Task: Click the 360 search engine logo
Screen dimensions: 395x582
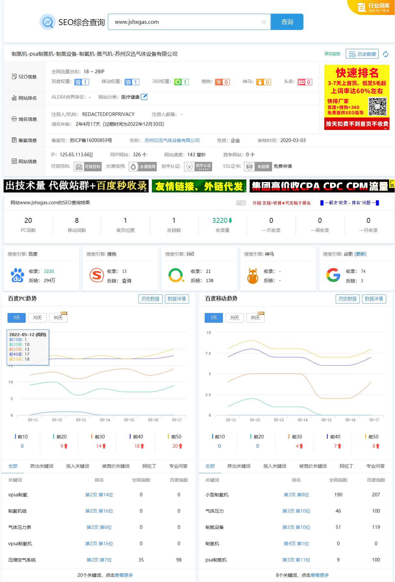Action: tap(176, 276)
